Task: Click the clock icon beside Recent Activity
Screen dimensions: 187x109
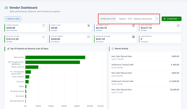Action: coord(112,48)
